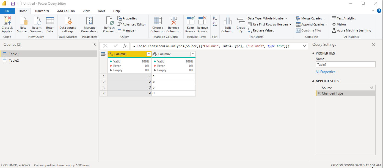
Task: Open the Manage query dropdown
Action: click(127, 30)
